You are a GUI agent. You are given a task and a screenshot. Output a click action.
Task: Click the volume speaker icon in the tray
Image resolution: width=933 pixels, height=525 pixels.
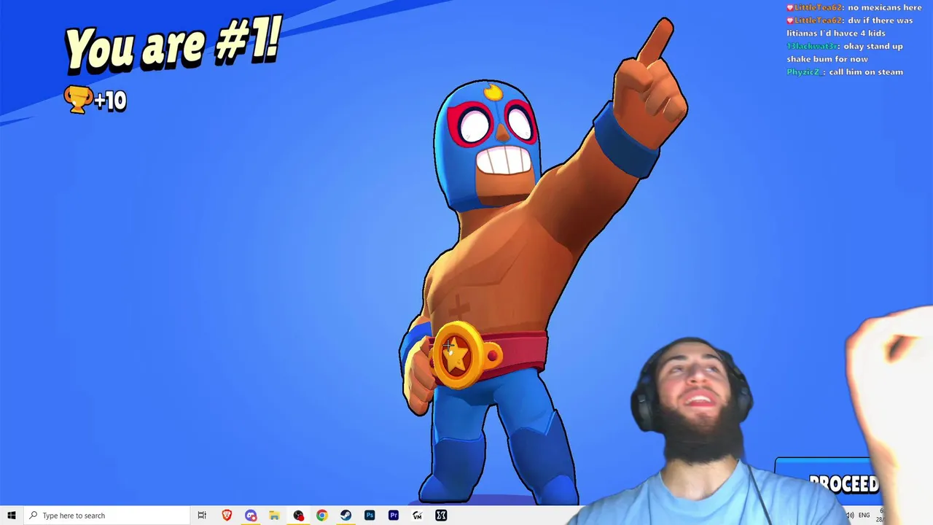[850, 516]
